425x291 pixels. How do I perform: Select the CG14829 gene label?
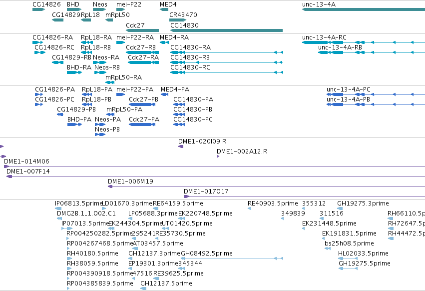point(66,14)
